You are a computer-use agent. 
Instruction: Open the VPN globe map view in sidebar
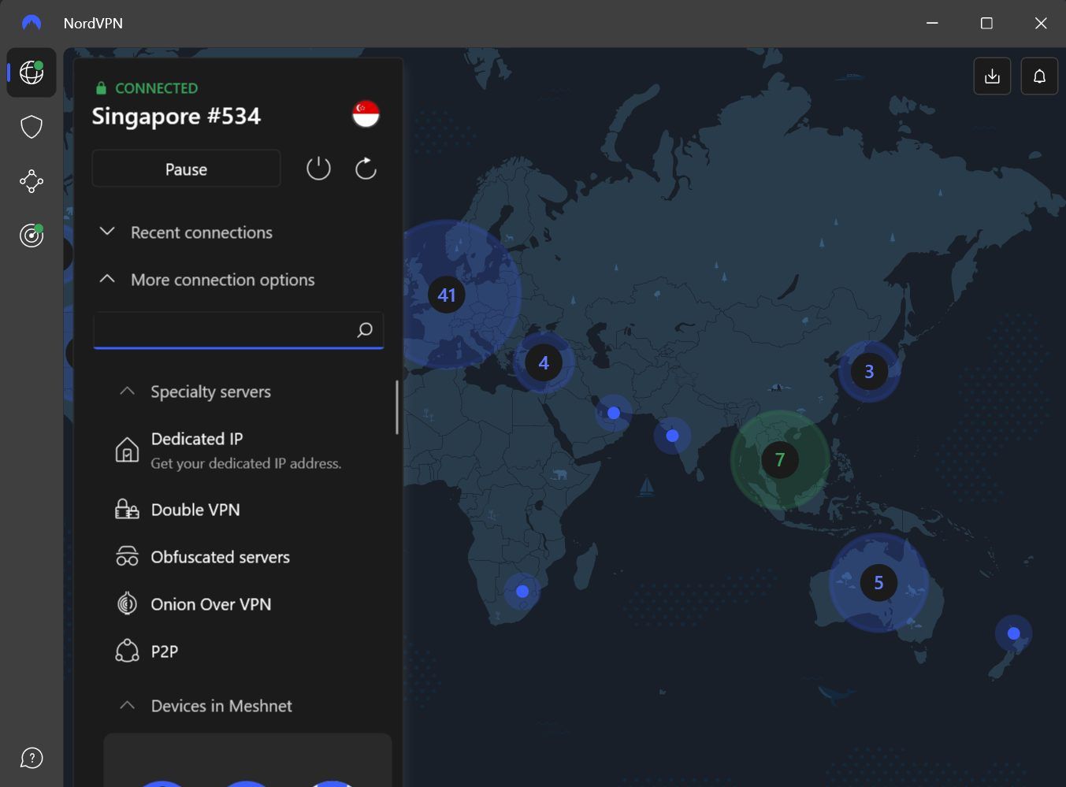(x=32, y=72)
